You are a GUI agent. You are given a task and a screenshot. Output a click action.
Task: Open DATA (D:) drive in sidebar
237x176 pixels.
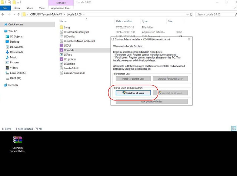tap(16, 78)
